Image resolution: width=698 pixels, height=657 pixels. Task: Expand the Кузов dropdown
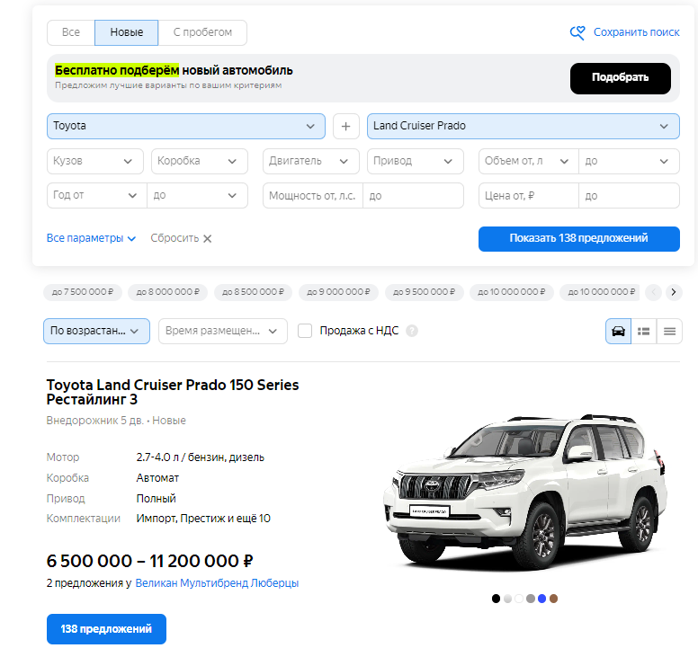click(95, 161)
